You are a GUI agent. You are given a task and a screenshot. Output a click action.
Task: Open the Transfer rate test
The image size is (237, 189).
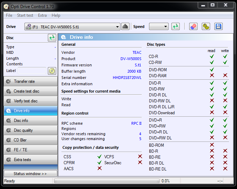pos(31,81)
